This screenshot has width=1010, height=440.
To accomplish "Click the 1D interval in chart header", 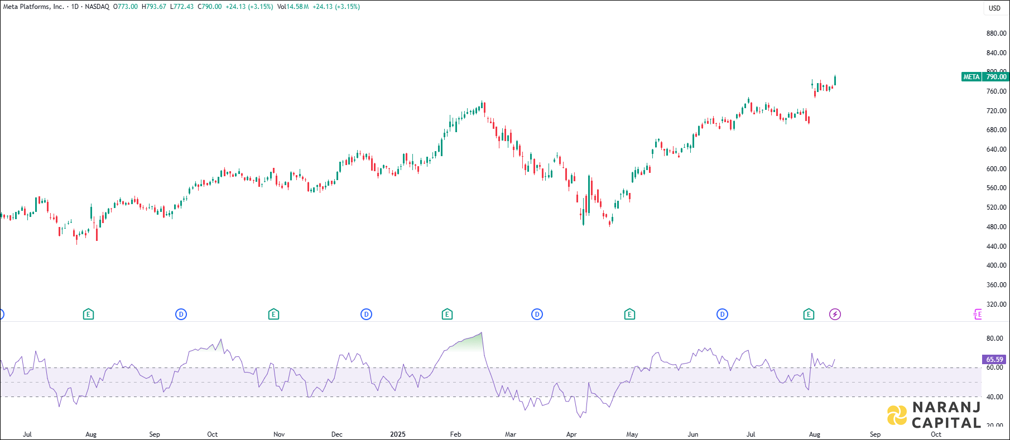I will pyautogui.click(x=75, y=7).
